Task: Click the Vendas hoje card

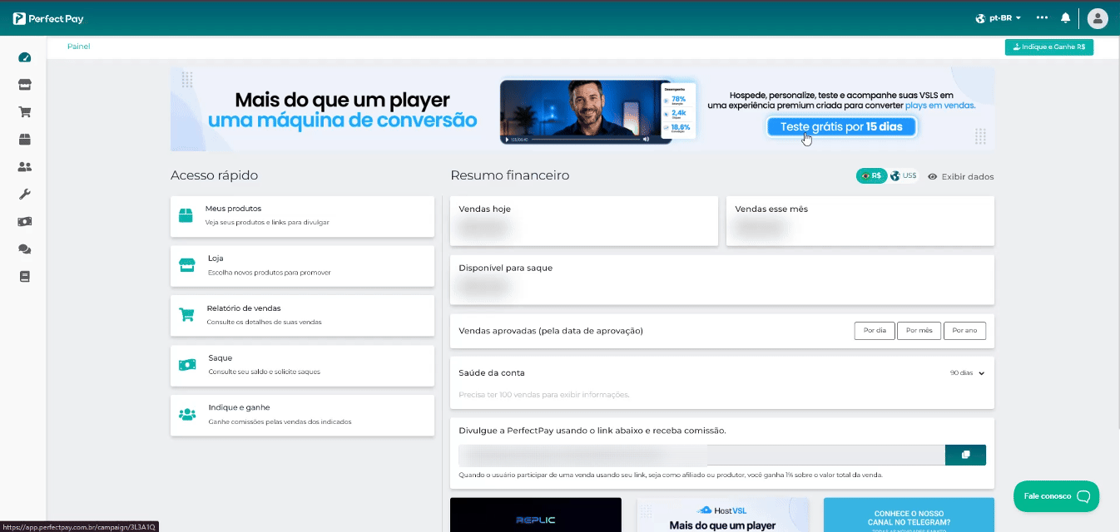Action: pyautogui.click(x=584, y=221)
